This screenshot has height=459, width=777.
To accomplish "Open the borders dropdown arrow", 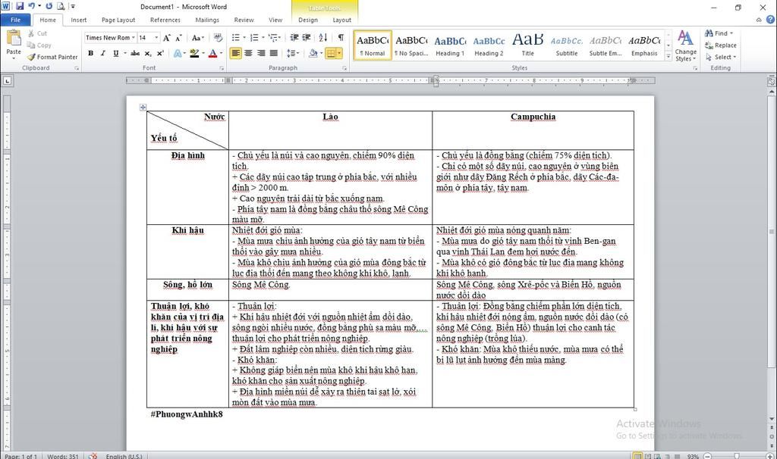I will coord(339,53).
